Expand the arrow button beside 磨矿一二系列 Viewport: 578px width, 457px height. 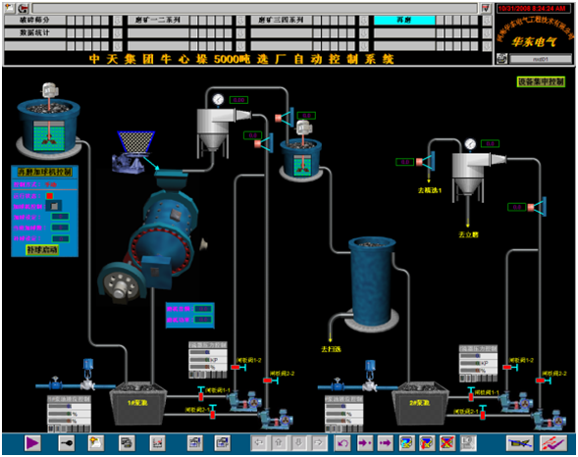(x=240, y=21)
